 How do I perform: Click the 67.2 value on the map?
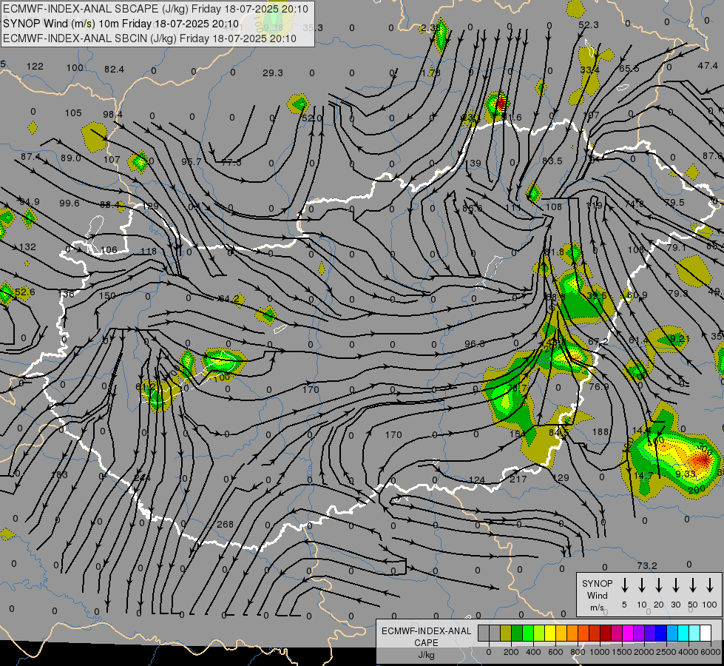pos(598,342)
